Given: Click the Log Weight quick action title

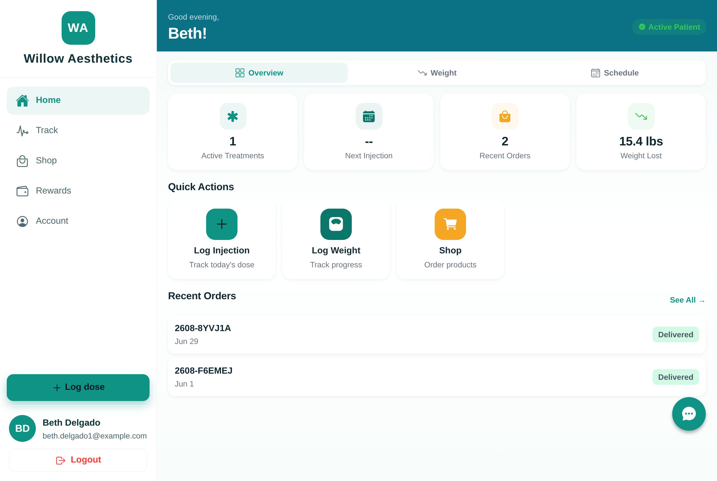Looking at the screenshot, I should (x=336, y=251).
